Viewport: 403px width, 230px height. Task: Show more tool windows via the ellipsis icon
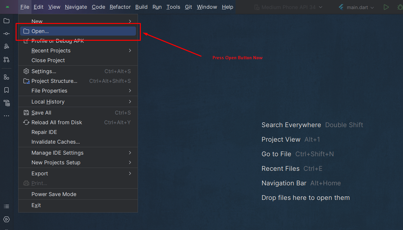(x=6, y=115)
